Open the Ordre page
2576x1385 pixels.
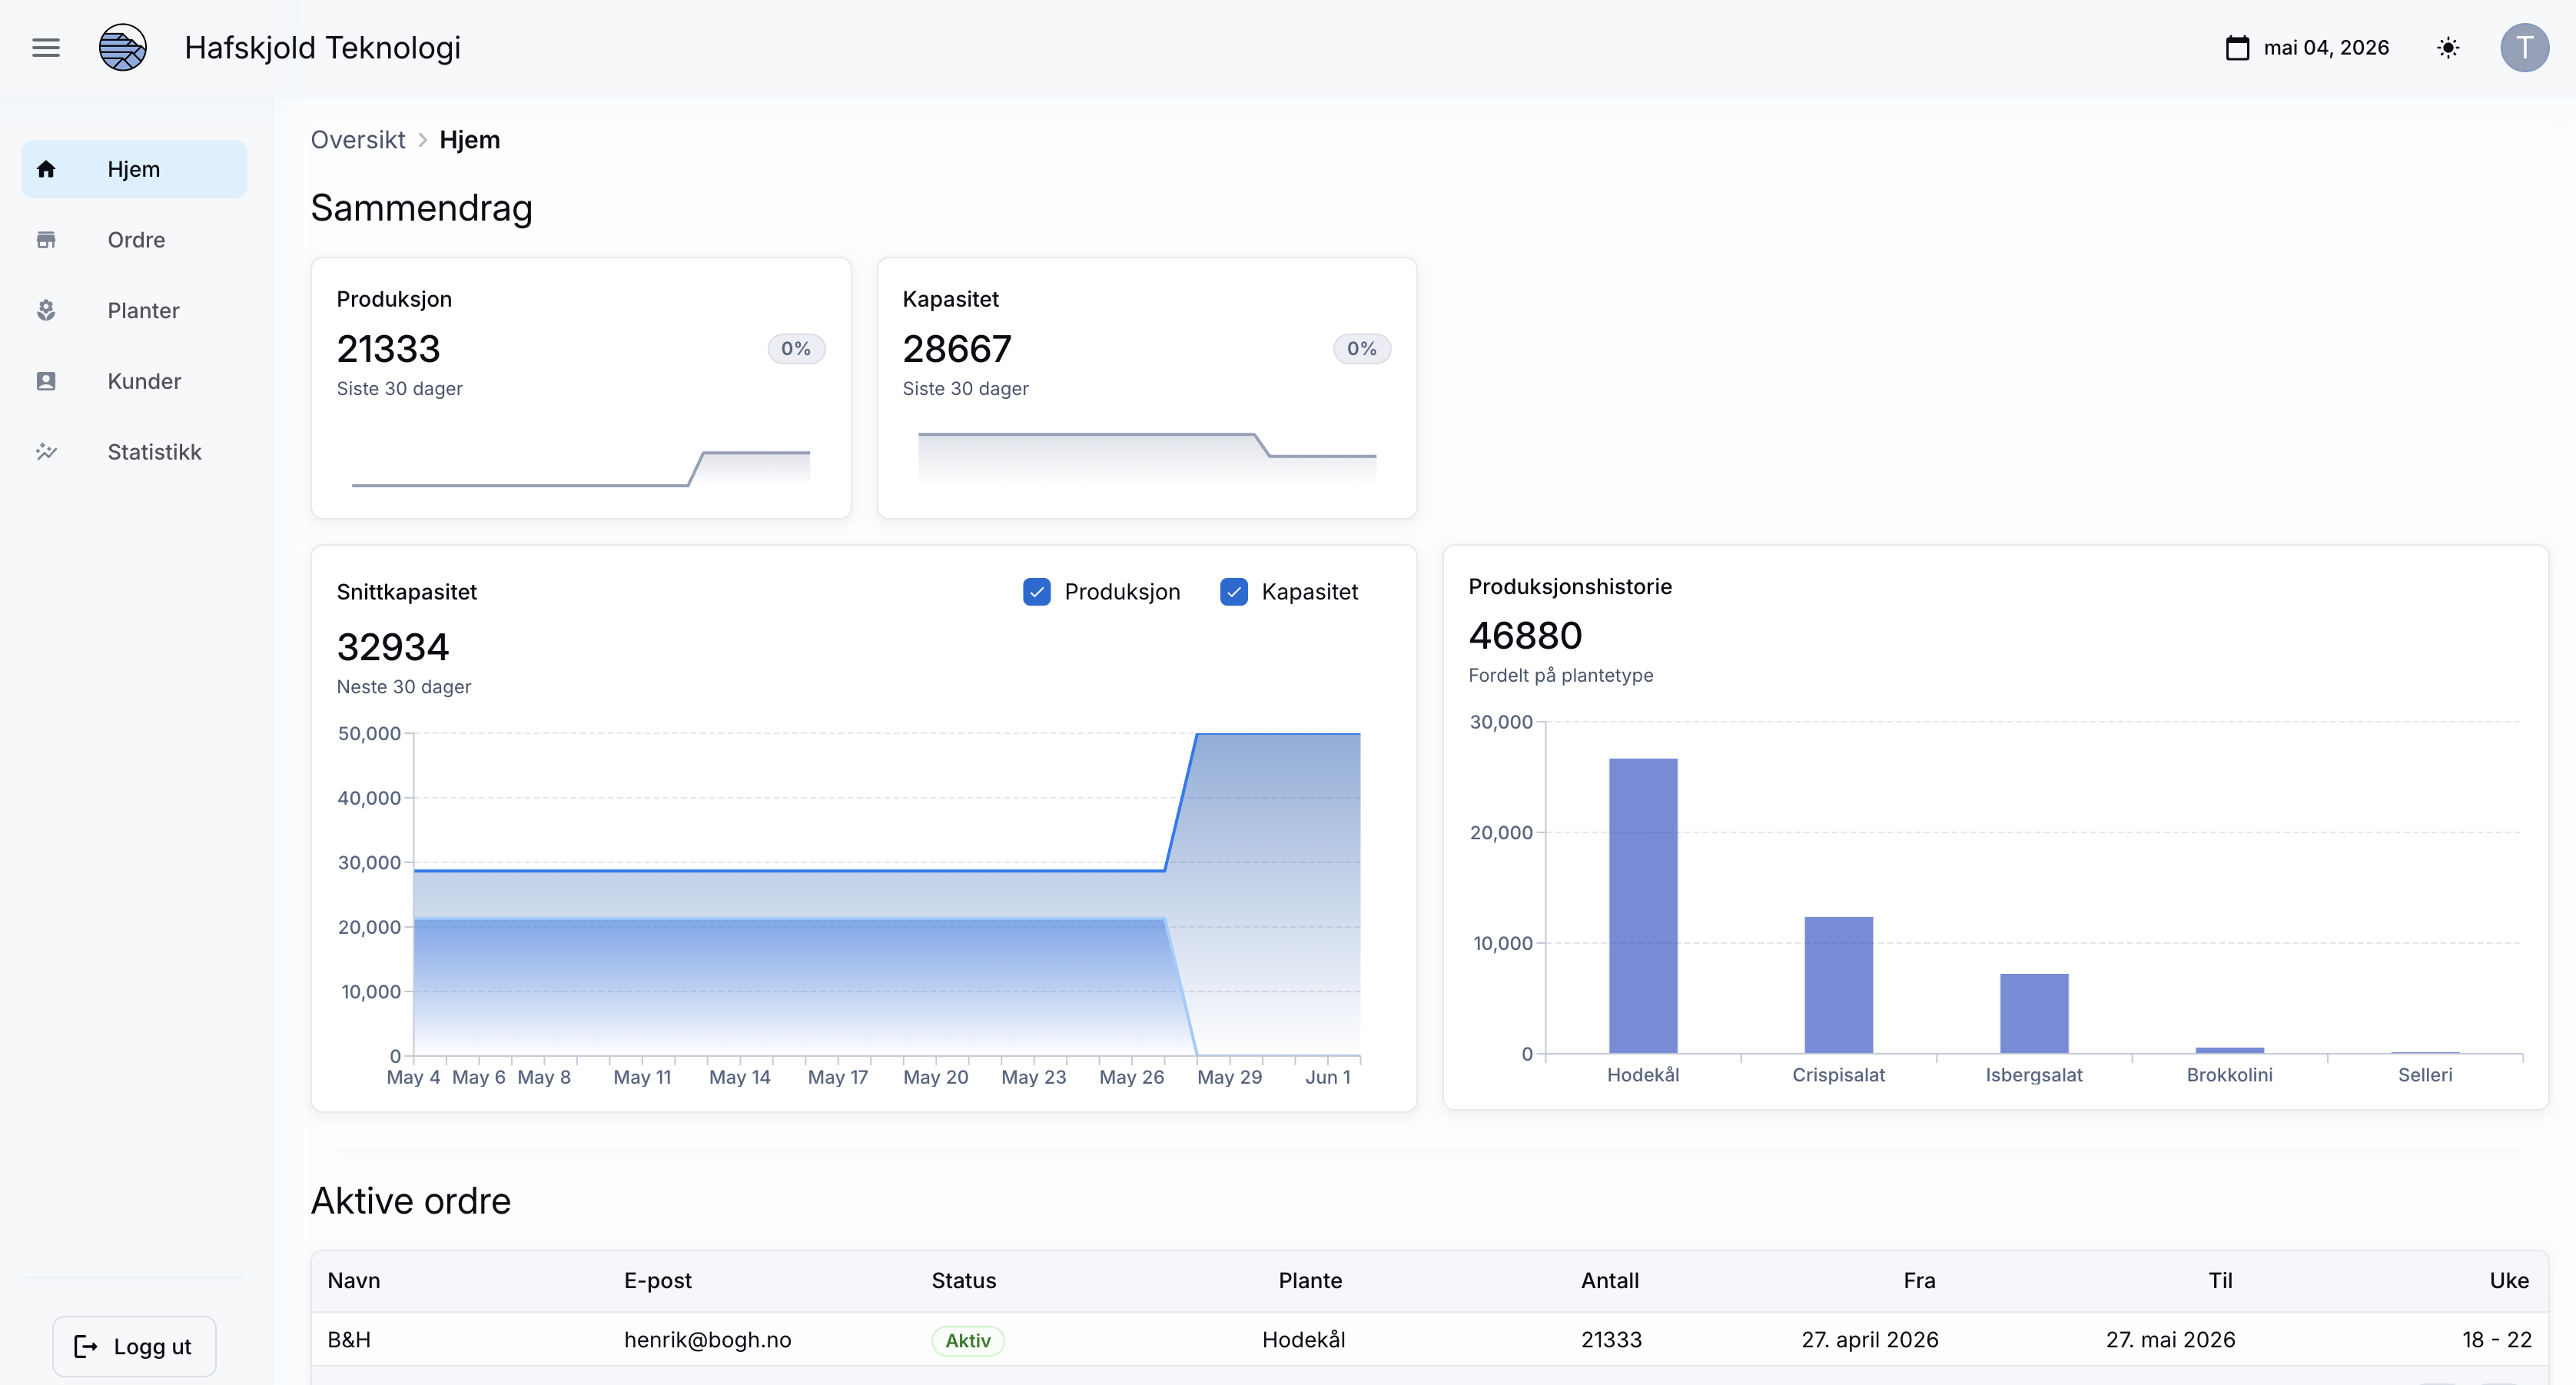click(x=134, y=240)
